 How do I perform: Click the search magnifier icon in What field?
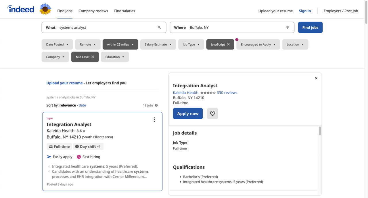[x=159, y=27]
